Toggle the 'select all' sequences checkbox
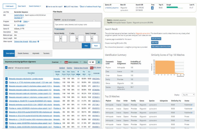This screenshot has width=206, height=130. [7, 67]
